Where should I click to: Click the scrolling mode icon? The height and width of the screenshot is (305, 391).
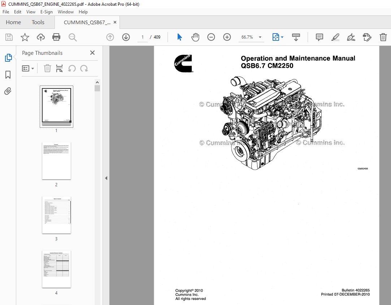tap(296, 37)
